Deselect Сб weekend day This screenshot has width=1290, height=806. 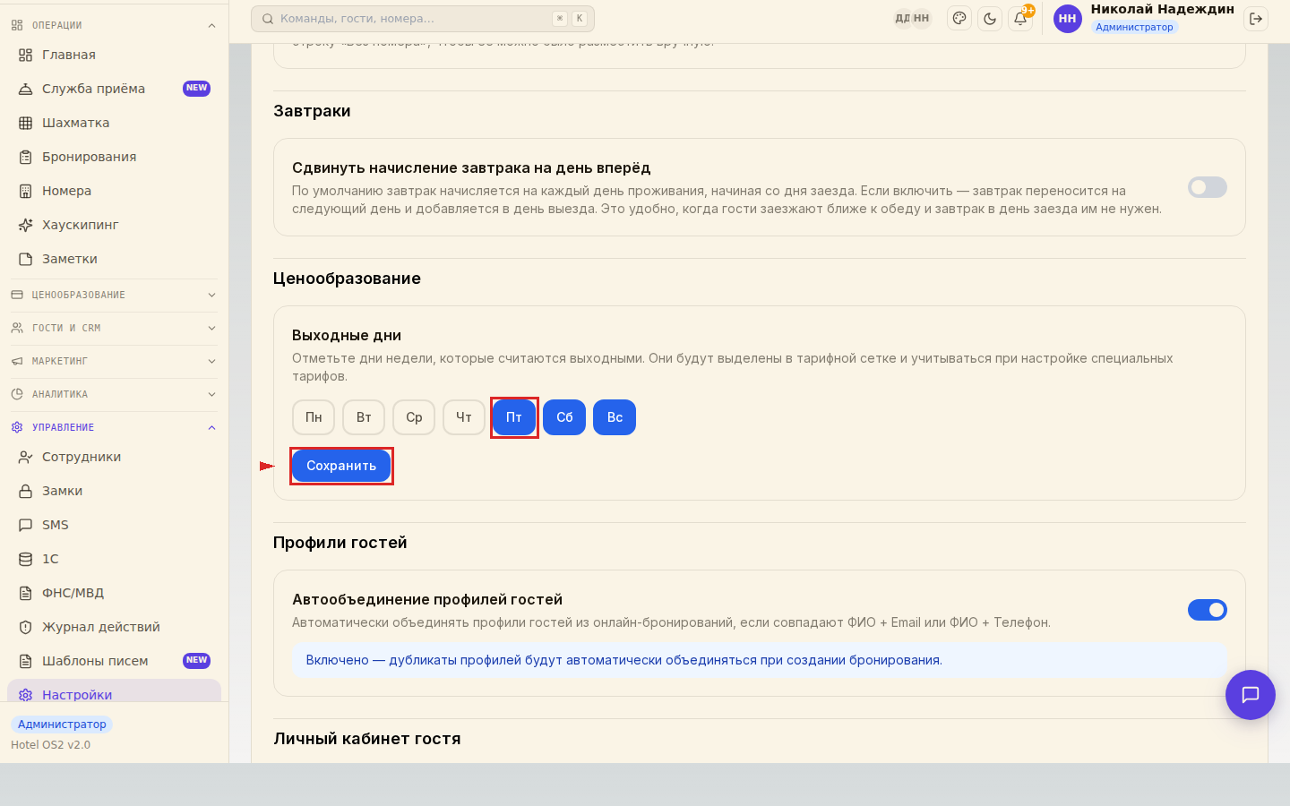pos(564,417)
